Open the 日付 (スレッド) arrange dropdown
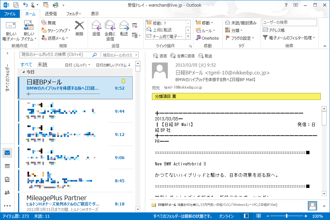This screenshot has width=330, height=220. coord(77,65)
